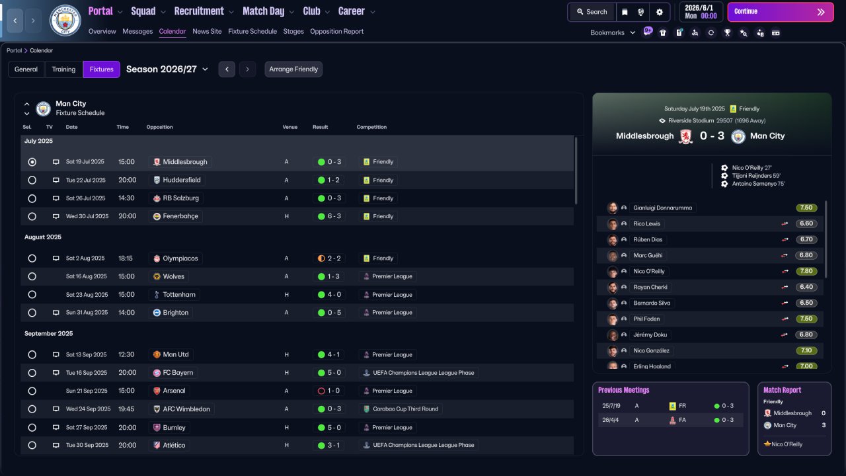The image size is (846, 476).
Task: Open Nico O'Reilly link in Match Report
Action: (x=787, y=444)
